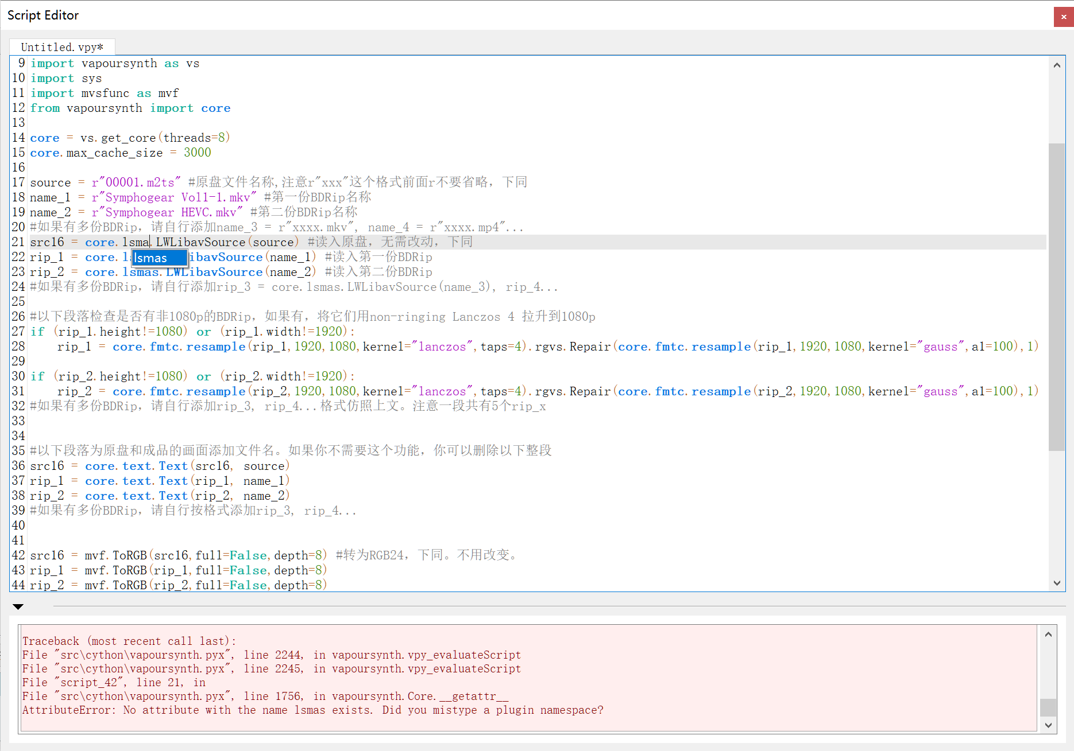Click 'src16 = core.text.Text(src16, source)' line
The height and width of the screenshot is (751, 1074).
[x=160, y=466]
